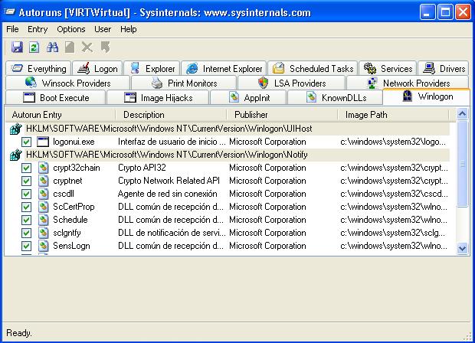Image resolution: width=475 pixels, height=343 pixels.
Task: Uncheck the logonui.exe entry checkbox
Action: click(26, 142)
